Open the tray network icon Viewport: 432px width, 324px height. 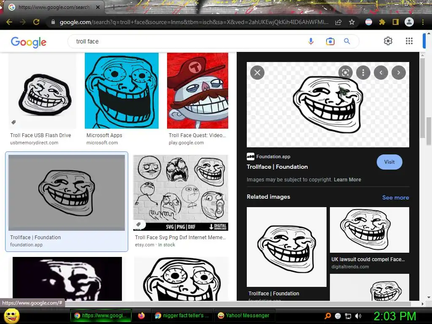pos(348,316)
